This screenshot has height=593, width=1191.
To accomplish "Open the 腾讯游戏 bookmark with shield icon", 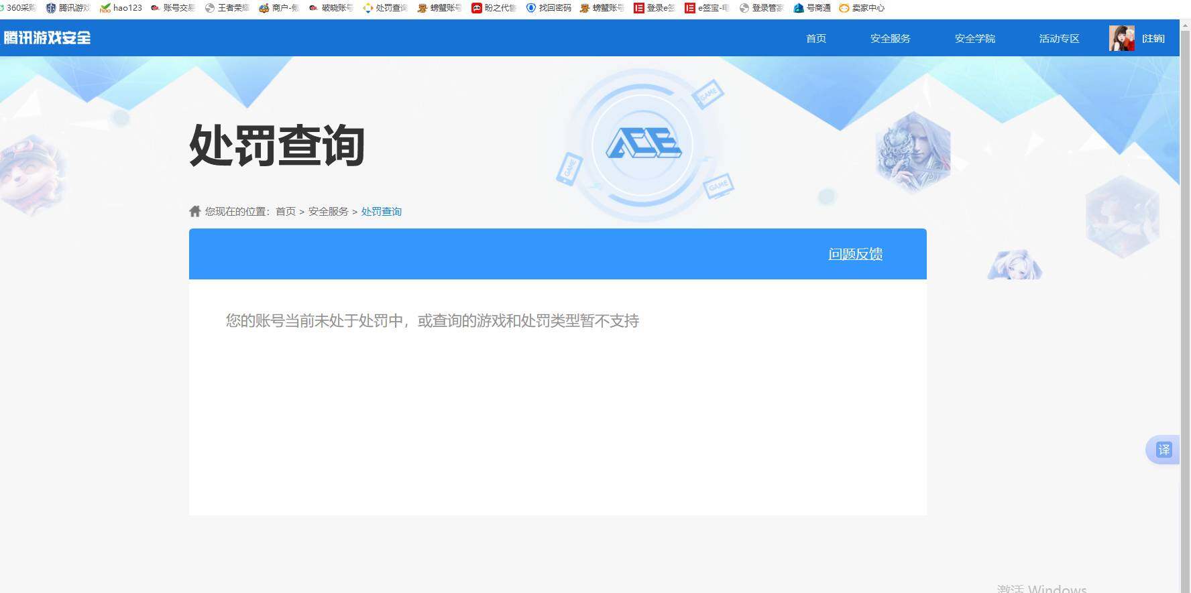I will coord(68,8).
